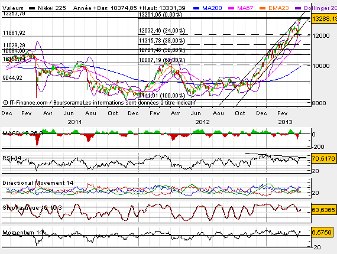Click the 2013 year label on time axis

(285, 122)
